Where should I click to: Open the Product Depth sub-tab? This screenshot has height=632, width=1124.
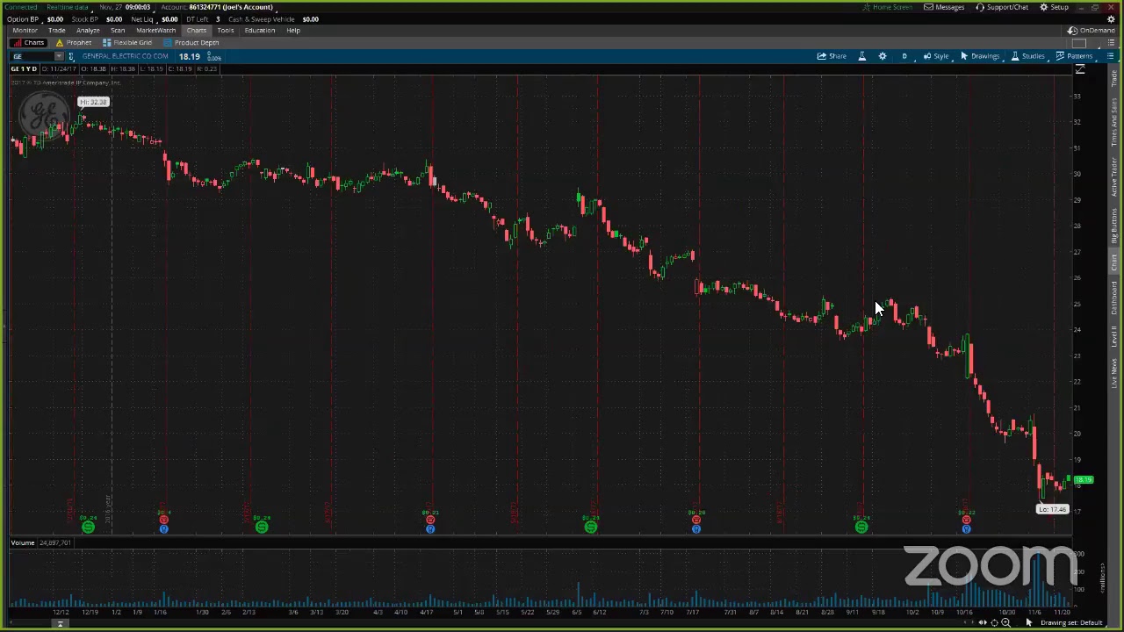coord(191,43)
